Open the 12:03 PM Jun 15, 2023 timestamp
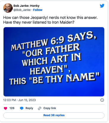The image size is (109, 123). pyautogui.click(x=20, y=100)
